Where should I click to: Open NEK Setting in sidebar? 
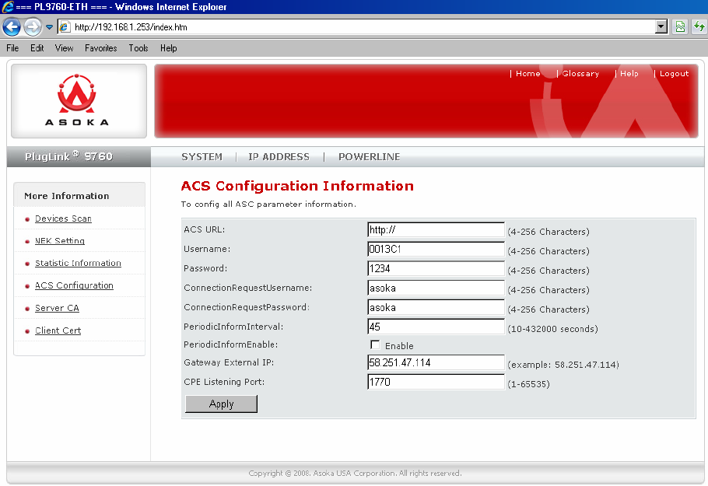tap(60, 241)
